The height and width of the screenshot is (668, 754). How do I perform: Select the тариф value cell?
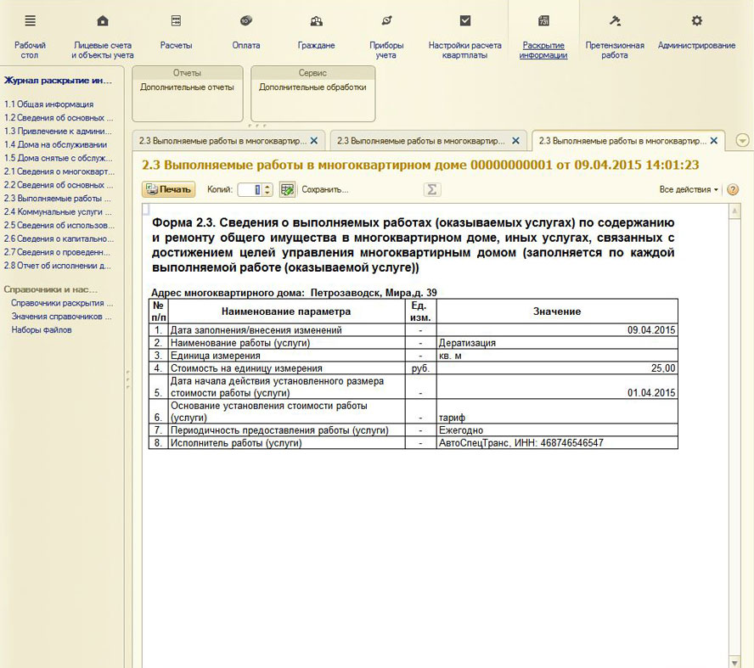(x=557, y=412)
